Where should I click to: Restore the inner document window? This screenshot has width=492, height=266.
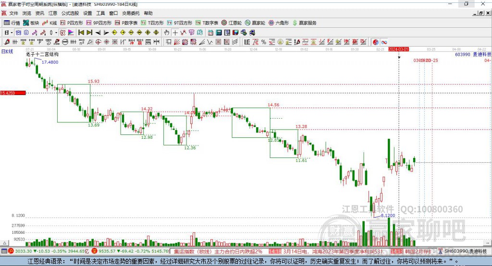(481, 13)
